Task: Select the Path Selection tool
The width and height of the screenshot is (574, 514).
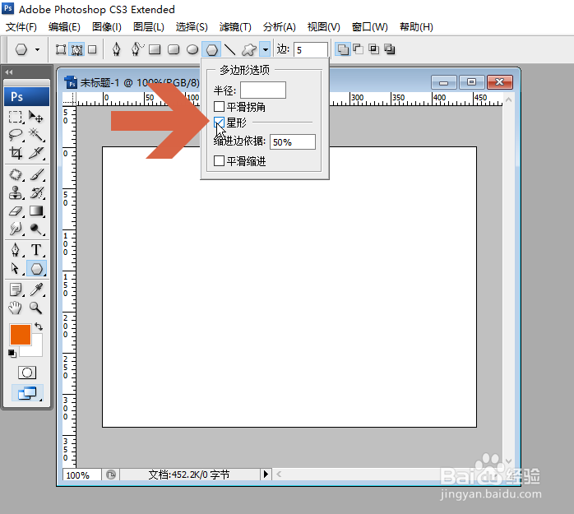Action: coord(16,268)
